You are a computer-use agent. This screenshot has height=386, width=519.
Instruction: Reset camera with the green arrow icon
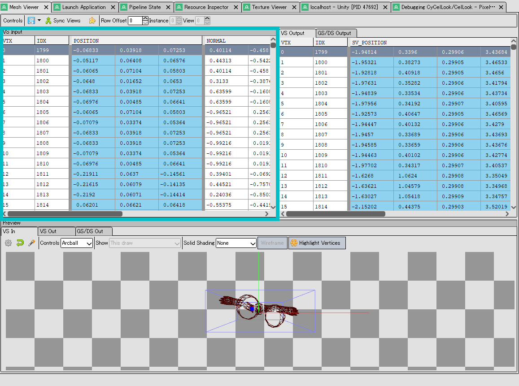[x=20, y=243]
